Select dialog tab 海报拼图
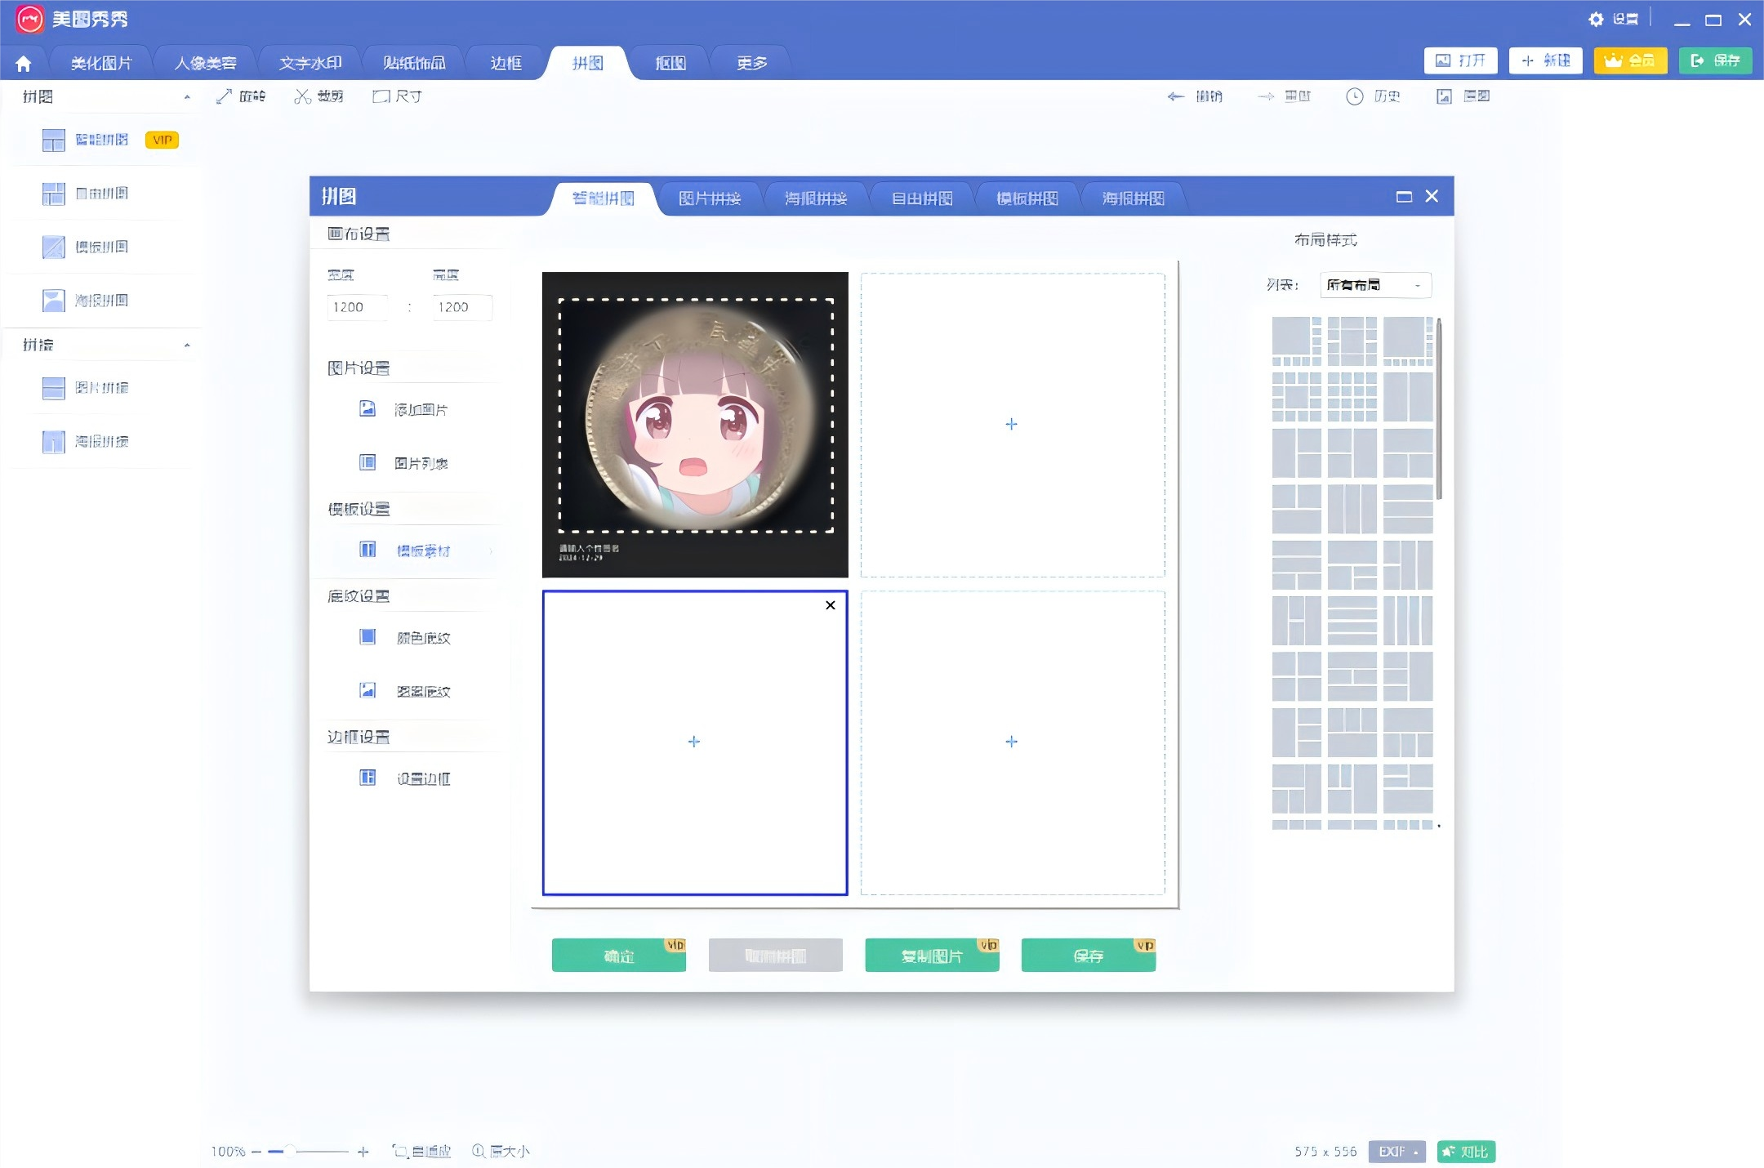 tap(1134, 198)
